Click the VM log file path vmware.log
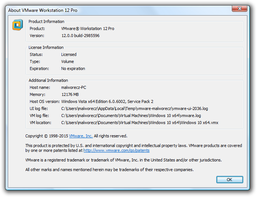 pyautogui.click(x=131, y=116)
